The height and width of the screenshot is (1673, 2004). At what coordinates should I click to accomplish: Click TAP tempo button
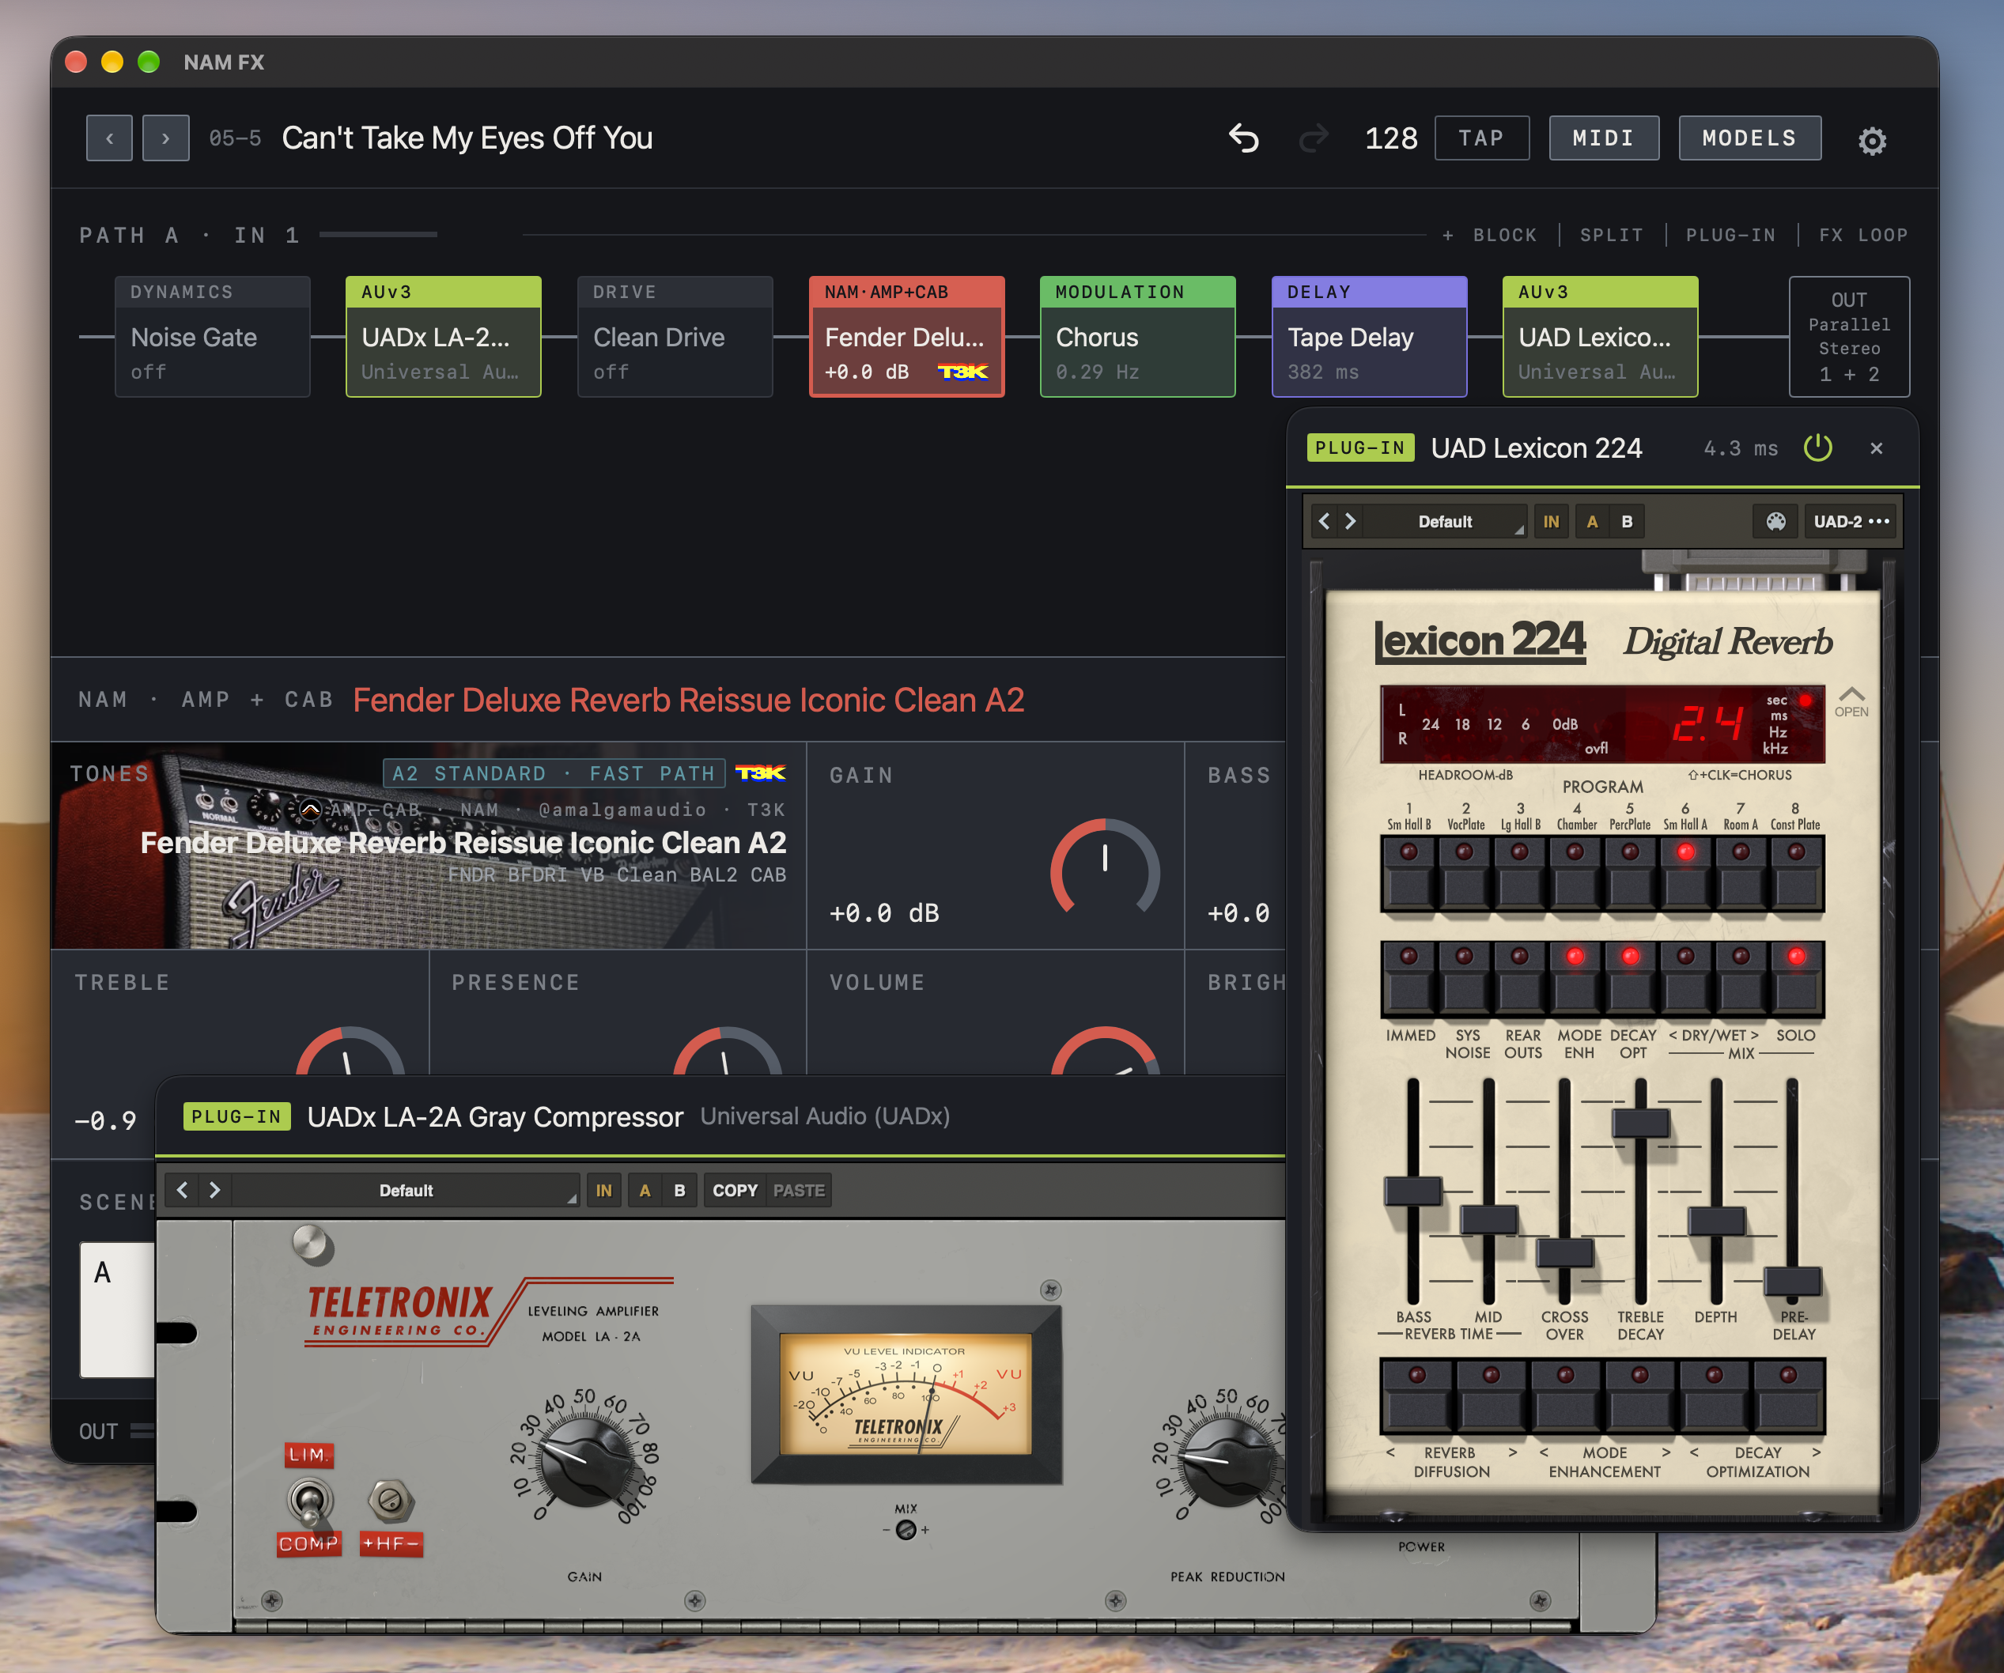[x=1481, y=138]
